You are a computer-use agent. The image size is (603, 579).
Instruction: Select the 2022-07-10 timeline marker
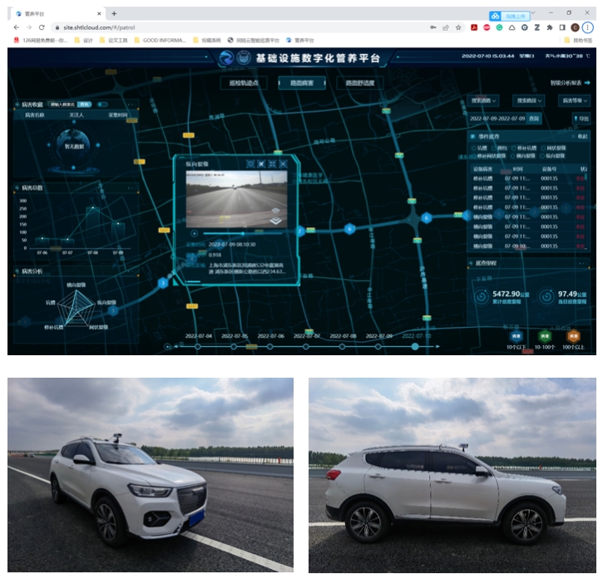(415, 347)
